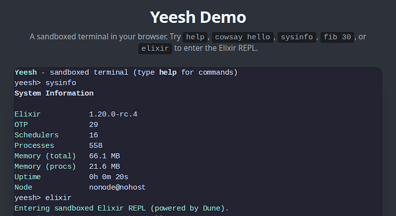Click the Yeesh Demo heading
Viewport: 396px width, 216px height.
[198, 17]
